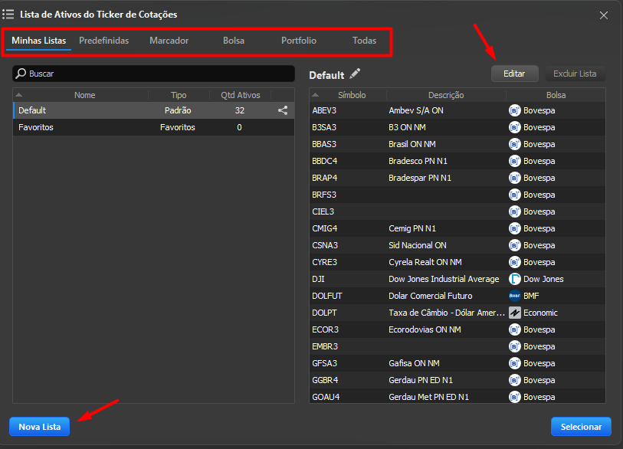Select the ABEV3 symbol
This screenshot has height=449, width=623.
pyautogui.click(x=324, y=110)
